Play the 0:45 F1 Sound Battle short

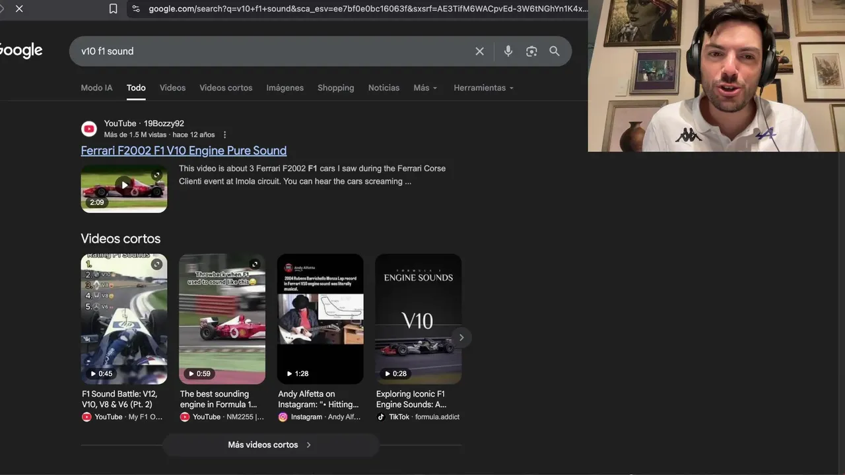tap(124, 319)
